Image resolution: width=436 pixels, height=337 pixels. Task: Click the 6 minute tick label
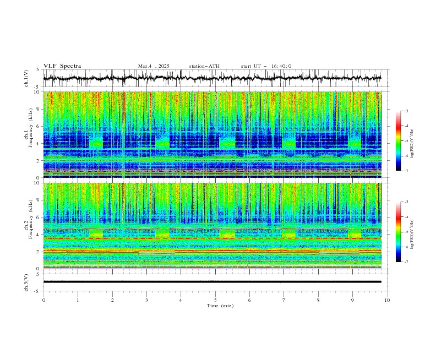pos(249,300)
